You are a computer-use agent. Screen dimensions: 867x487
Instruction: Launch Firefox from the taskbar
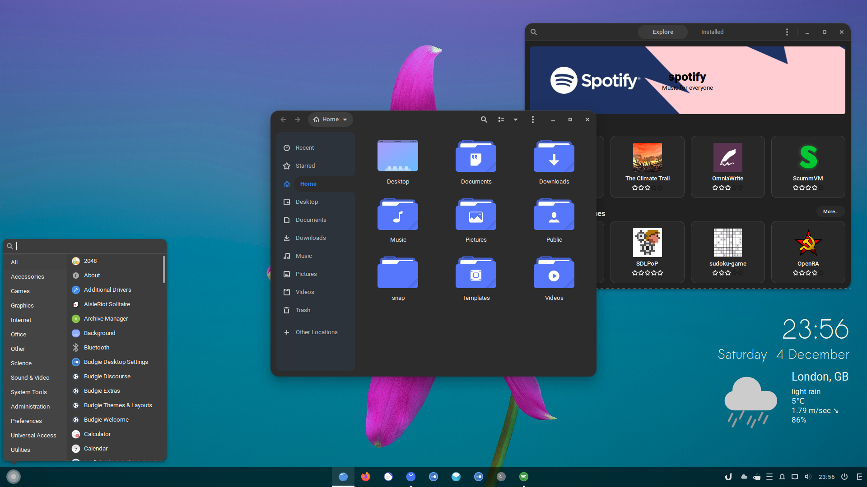coord(366,477)
